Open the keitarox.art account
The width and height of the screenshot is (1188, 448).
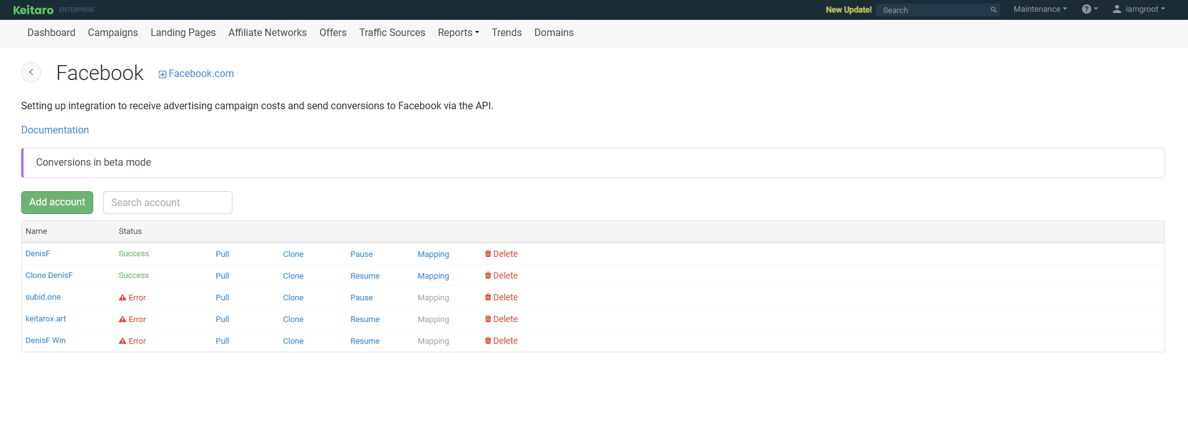45,319
